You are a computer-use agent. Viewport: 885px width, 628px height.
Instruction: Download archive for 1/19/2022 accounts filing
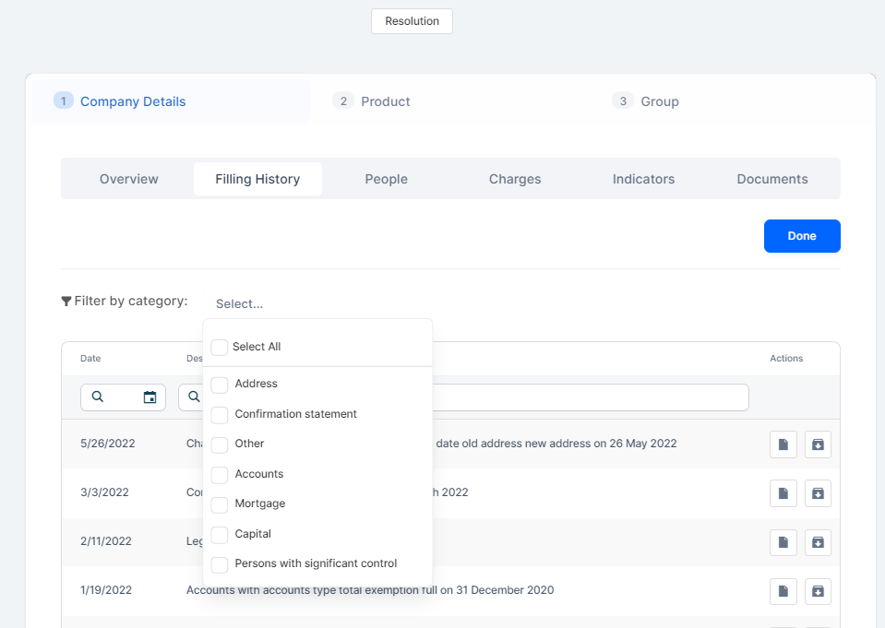pyautogui.click(x=818, y=591)
